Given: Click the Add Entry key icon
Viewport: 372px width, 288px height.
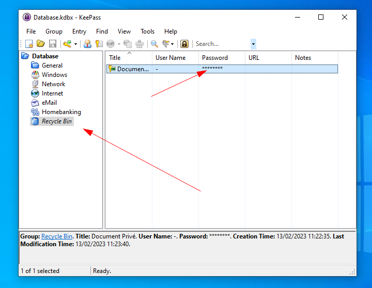Looking at the screenshot, I should [x=67, y=44].
